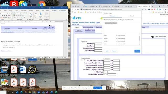Expand the Styles dialog launcher in Word

[33, 20]
